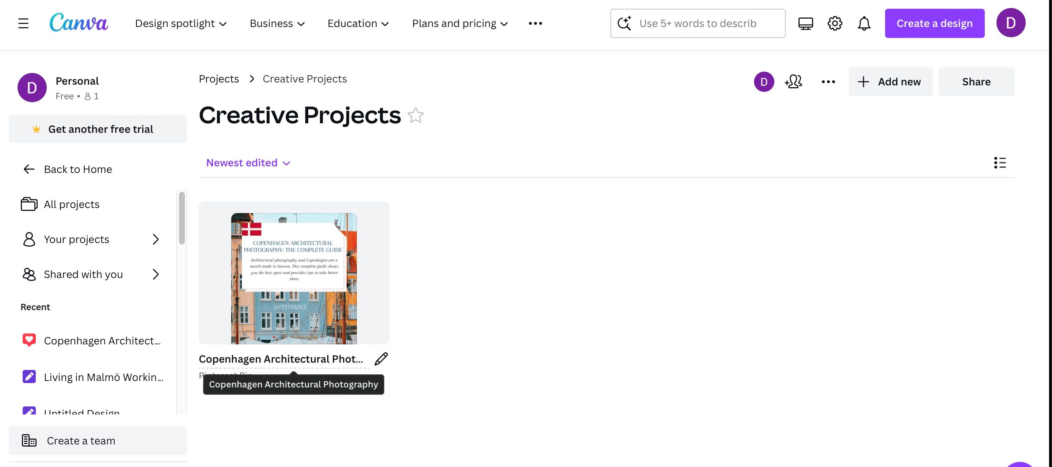
Task: Click the desktop device icon near the search bar
Action: pos(805,23)
